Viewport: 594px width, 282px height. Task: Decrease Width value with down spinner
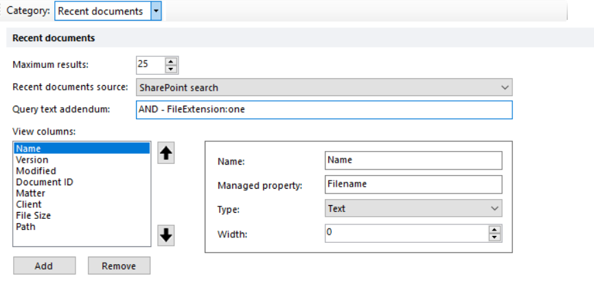tap(494, 237)
